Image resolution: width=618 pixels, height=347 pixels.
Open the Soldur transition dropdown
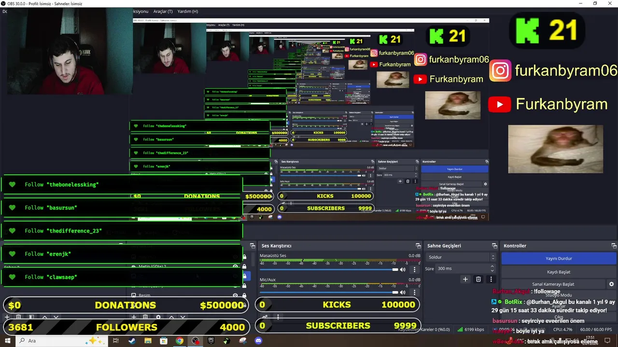pyautogui.click(x=461, y=257)
